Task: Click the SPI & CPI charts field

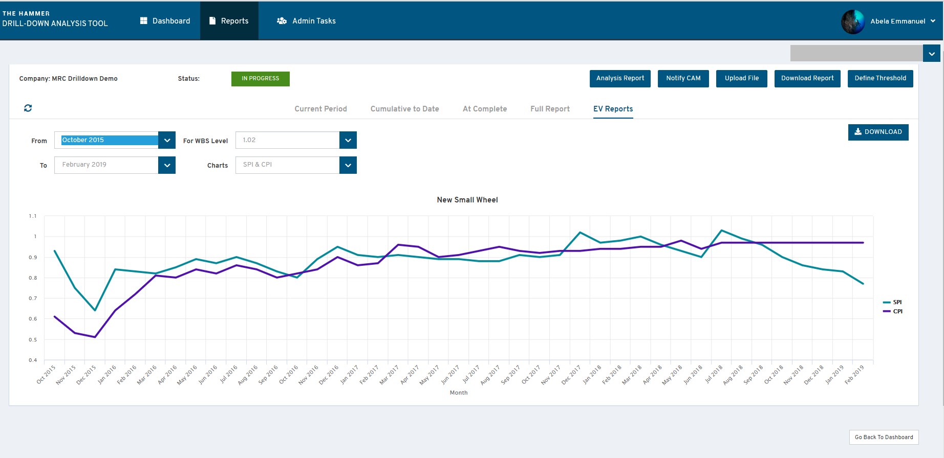Action: pos(288,165)
